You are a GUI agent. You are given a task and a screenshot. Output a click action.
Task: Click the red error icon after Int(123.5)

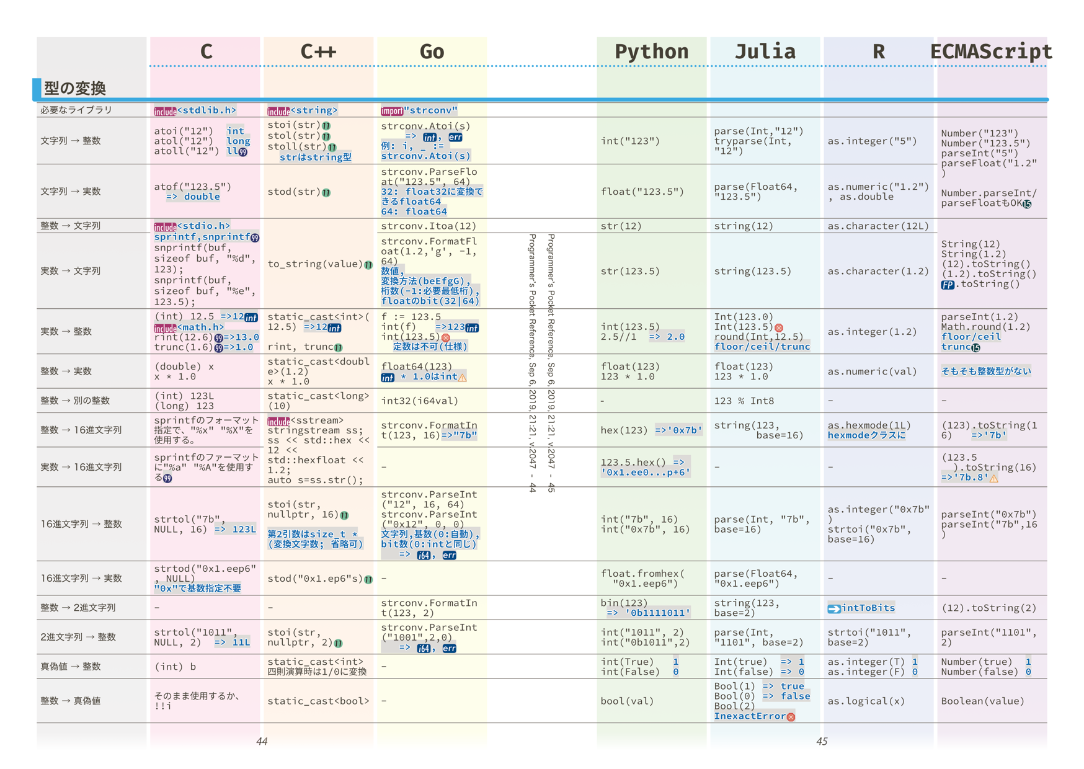point(779,327)
